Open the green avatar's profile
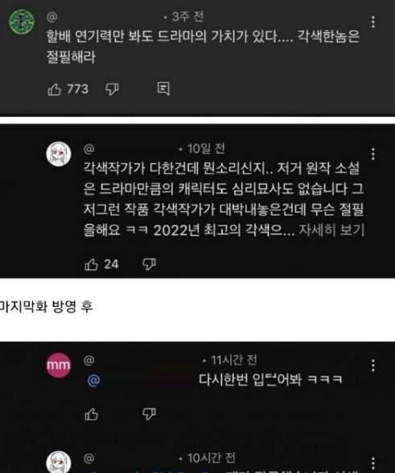 click(22, 22)
